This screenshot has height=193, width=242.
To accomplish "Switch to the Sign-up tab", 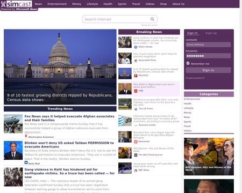I will pos(211,33).
